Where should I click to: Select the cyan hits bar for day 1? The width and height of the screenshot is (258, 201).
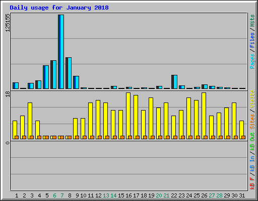pyautogui.click(x=16, y=85)
